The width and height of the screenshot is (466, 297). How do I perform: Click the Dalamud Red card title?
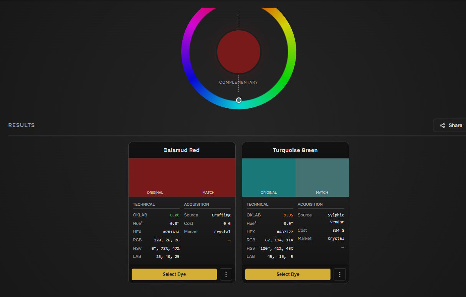pos(182,150)
